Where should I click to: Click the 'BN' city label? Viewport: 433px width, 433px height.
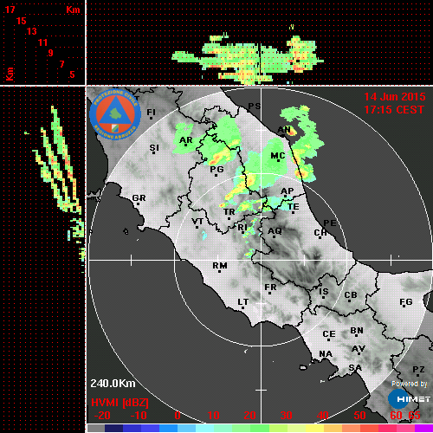(357, 331)
